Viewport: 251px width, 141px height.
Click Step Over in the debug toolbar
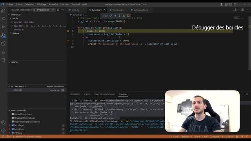[x=111, y=16]
